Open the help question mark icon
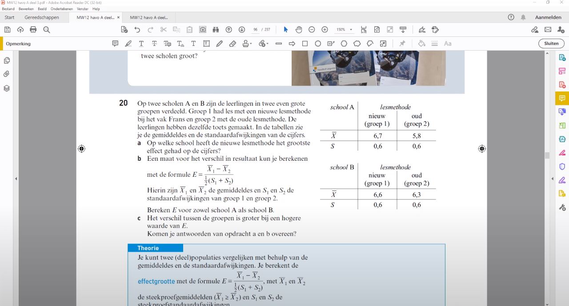569x306 pixels. click(x=511, y=17)
